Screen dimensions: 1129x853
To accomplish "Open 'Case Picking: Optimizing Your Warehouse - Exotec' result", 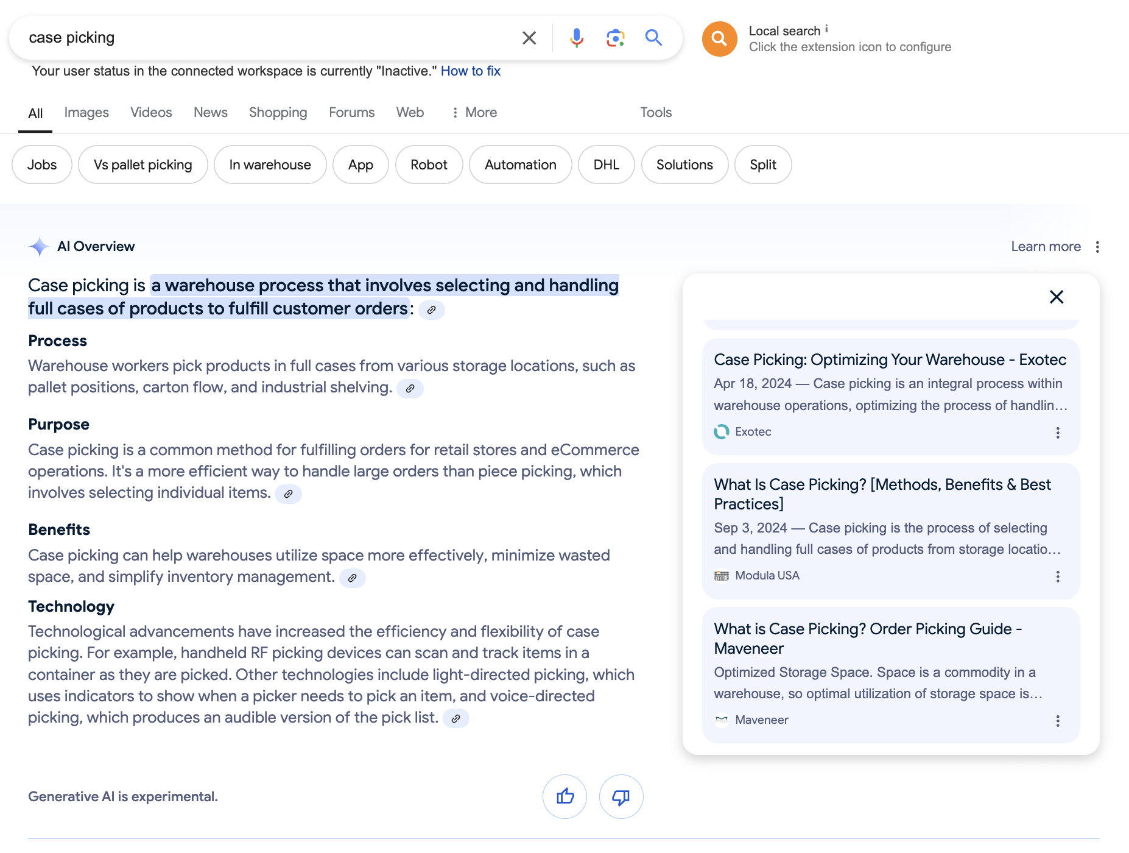I will tap(890, 359).
